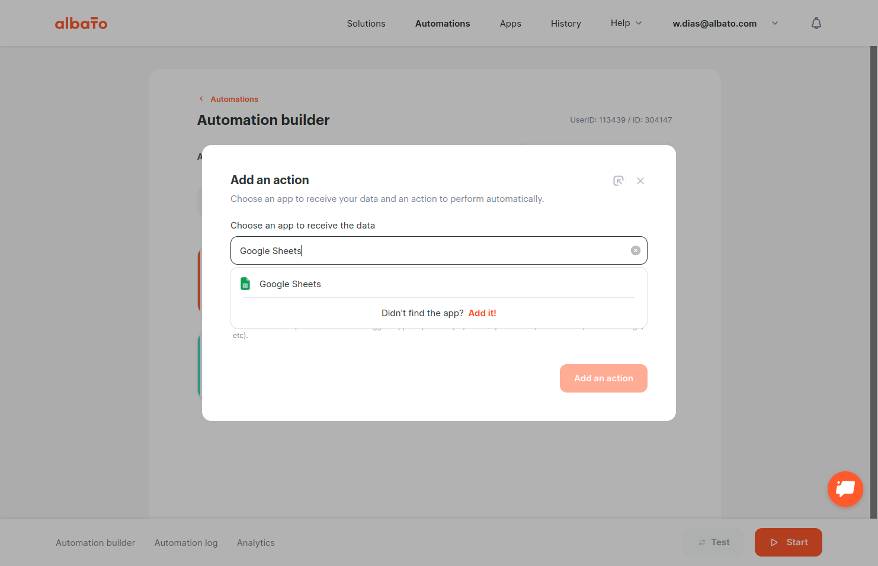The image size is (878, 566).
Task: Go to the History page
Action: (566, 24)
